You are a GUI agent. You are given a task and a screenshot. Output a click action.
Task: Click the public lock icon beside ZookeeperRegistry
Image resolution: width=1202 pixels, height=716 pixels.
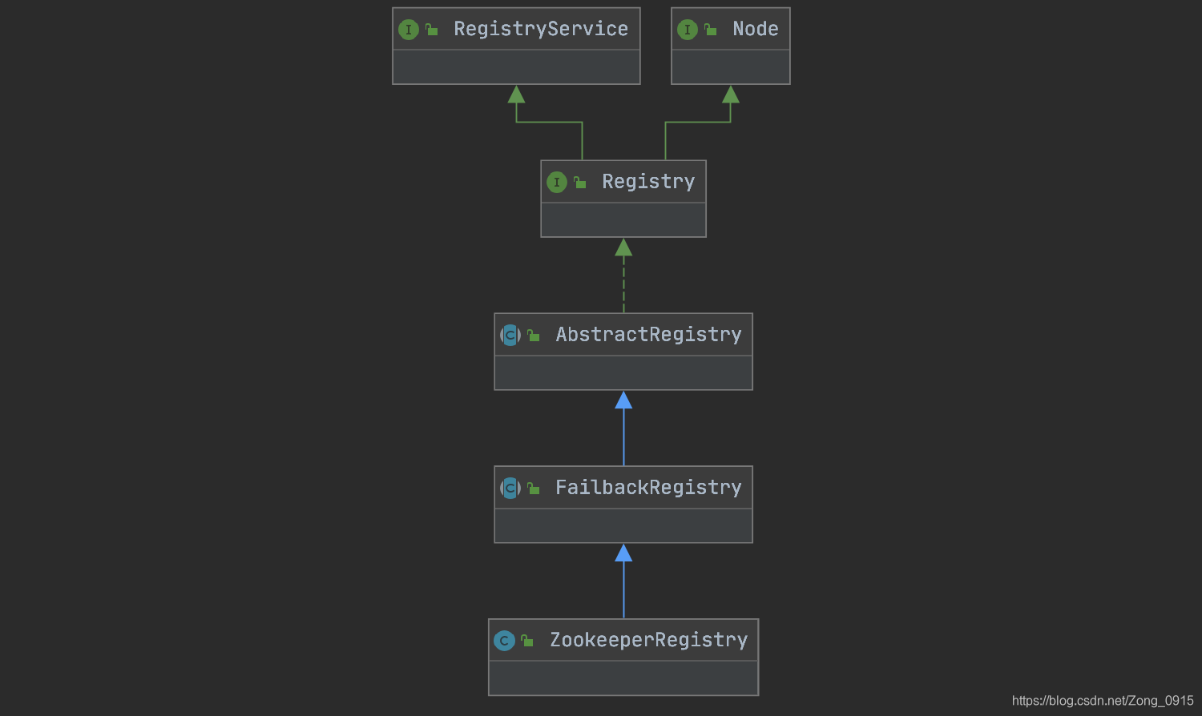point(526,641)
